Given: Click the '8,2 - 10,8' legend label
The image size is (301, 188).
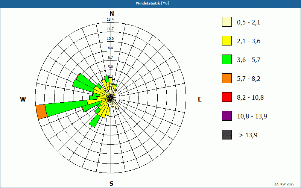Looking at the screenshot, I should 250,98.
